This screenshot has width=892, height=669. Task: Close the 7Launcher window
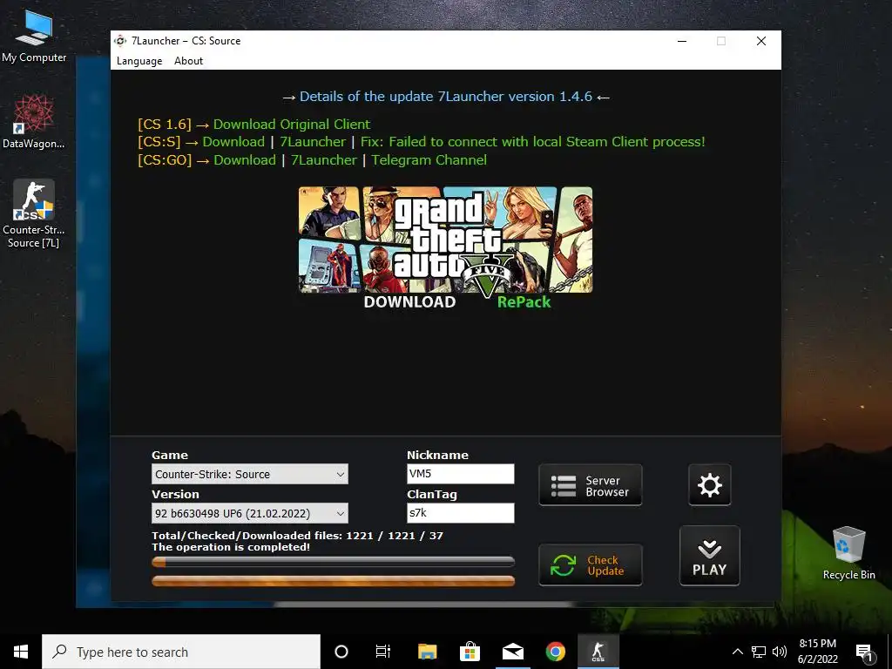click(761, 41)
